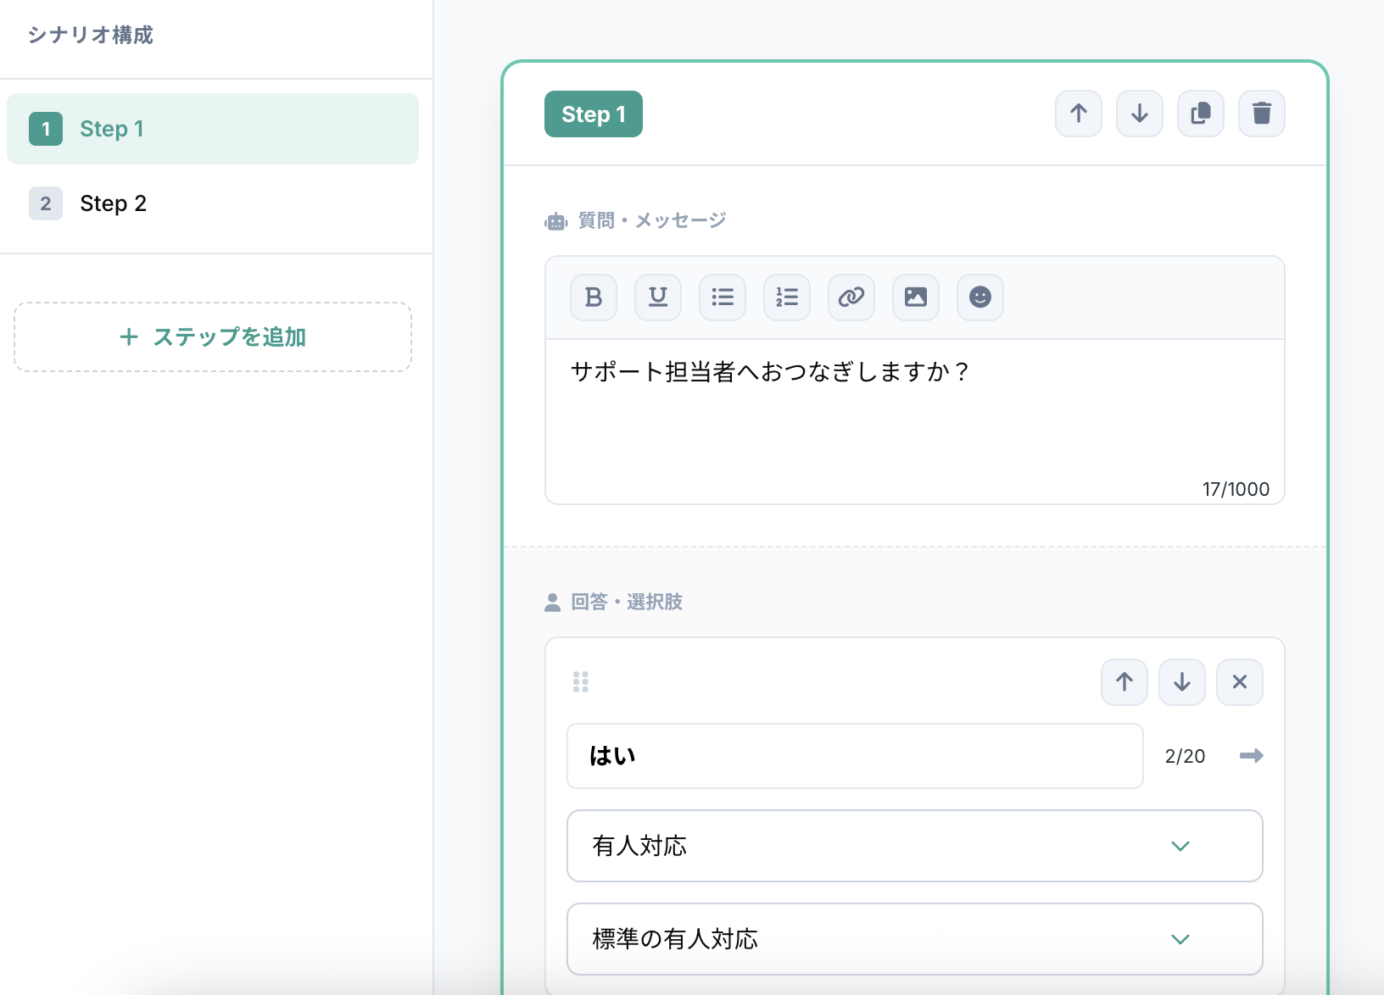This screenshot has width=1384, height=995.
Task: Toggle bold formatting in message editor
Action: pos(594,297)
